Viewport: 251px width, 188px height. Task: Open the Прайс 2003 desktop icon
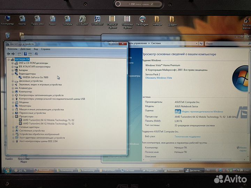[x=37, y=21]
